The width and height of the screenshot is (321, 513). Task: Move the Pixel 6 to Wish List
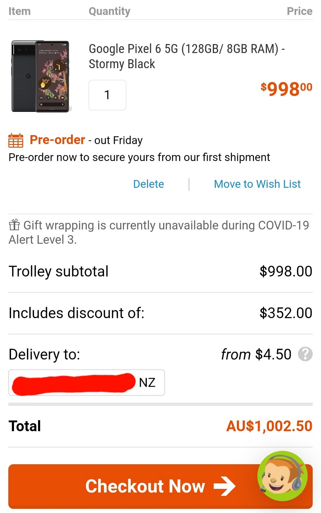[x=257, y=184]
